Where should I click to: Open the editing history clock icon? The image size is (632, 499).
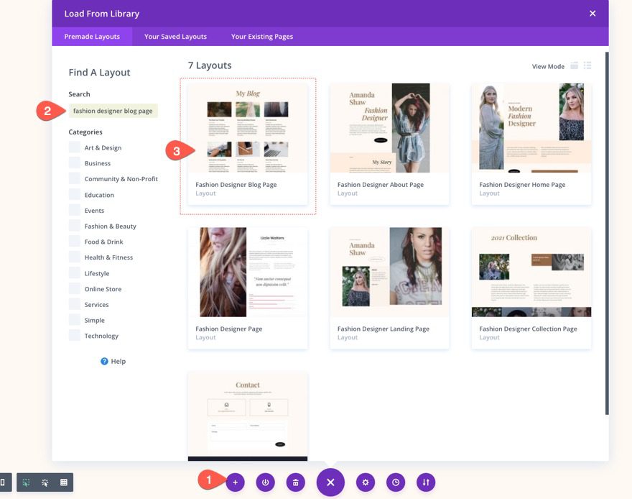(396, 482)
